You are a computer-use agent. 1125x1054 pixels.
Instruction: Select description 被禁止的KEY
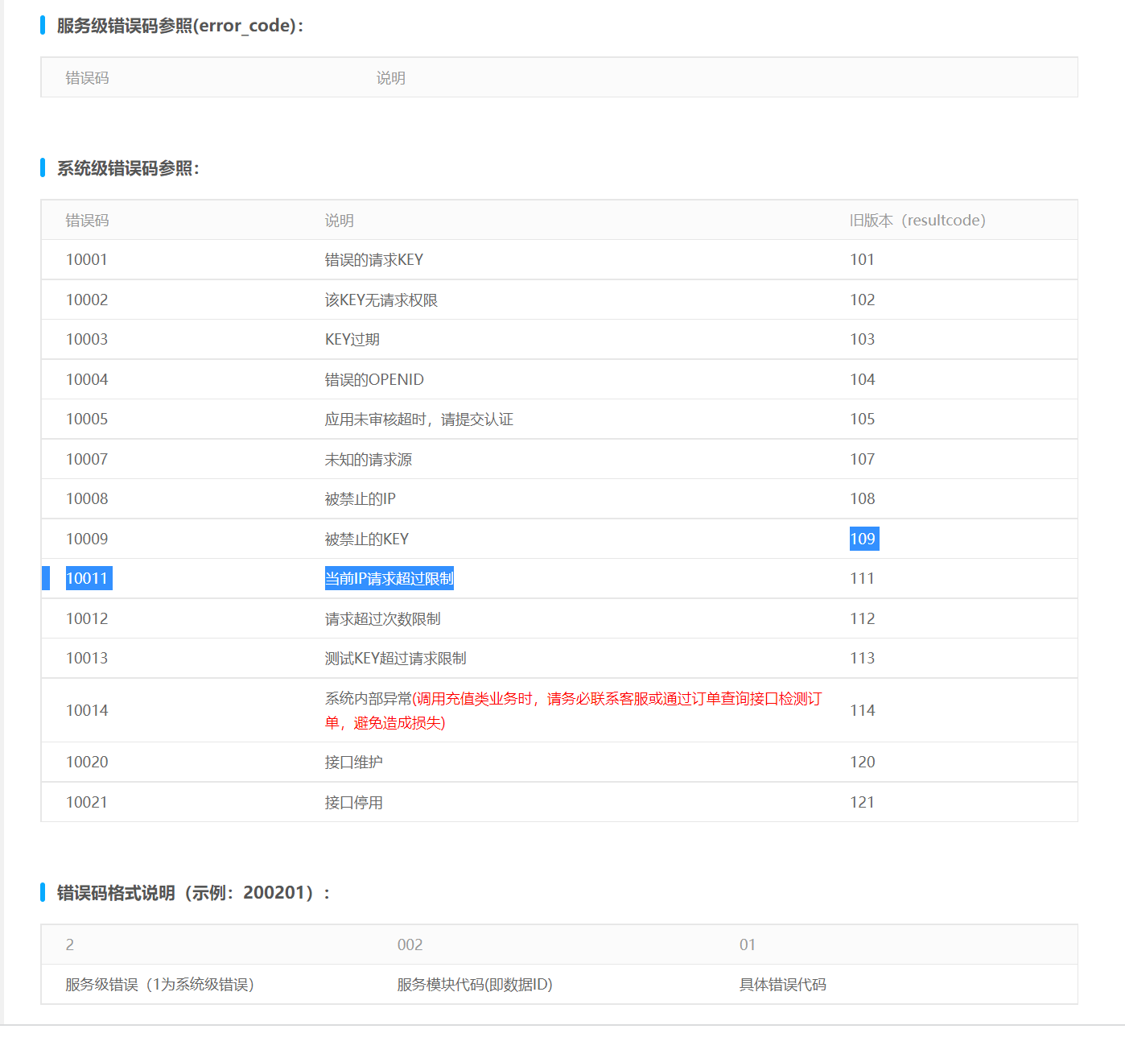[x=367, y=539]
